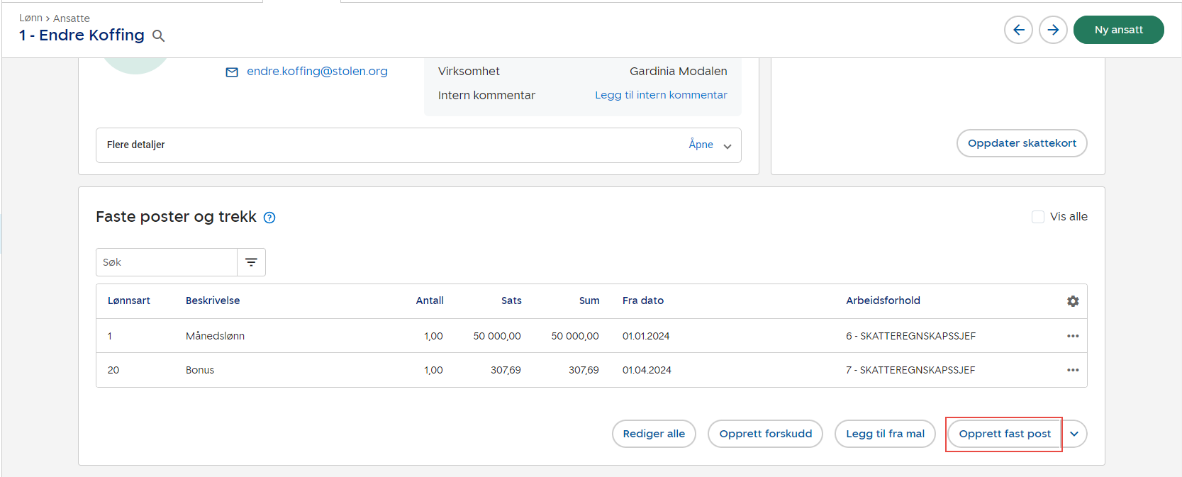Sort table by Lønnsart column header
Screen dimensions: 1182x477
[129, 301]
